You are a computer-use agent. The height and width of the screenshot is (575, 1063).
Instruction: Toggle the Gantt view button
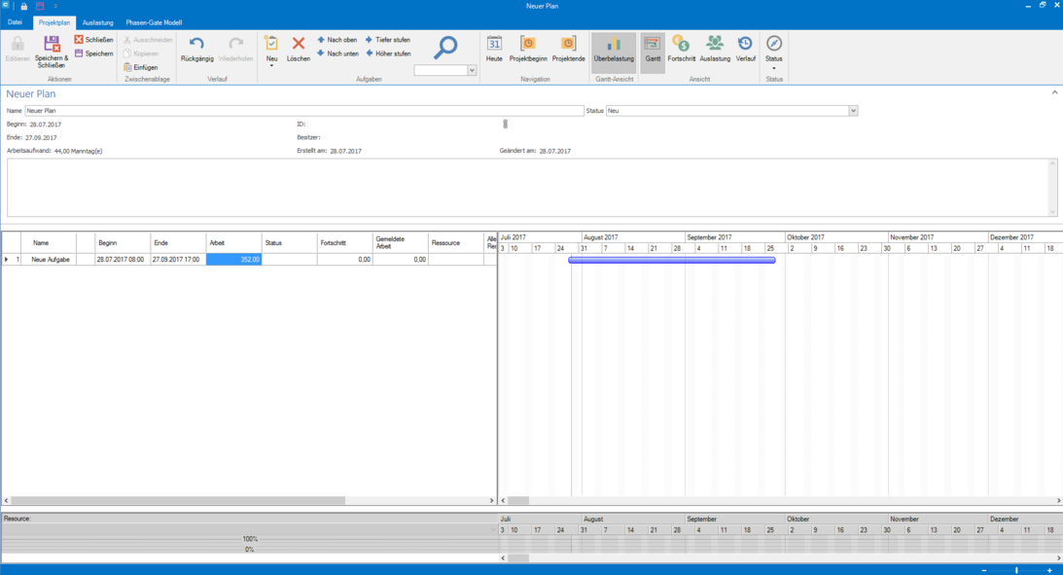coord(653,44)
